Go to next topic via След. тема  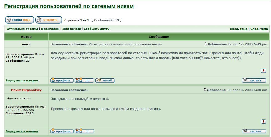click(x=259, y=29)
